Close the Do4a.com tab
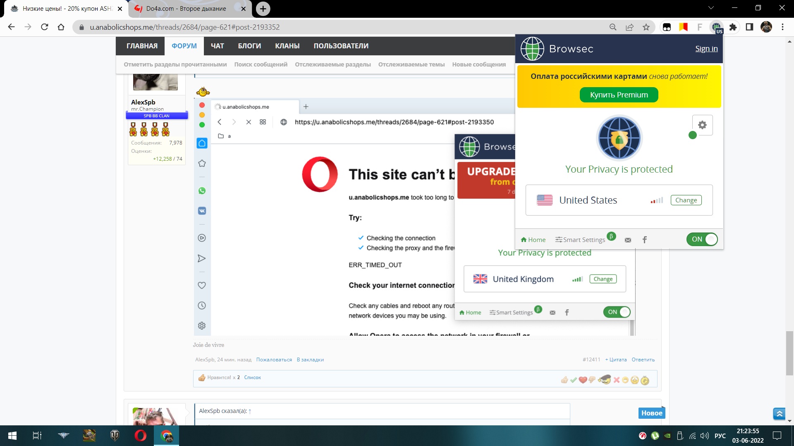This screenshot has width=794, height=446. (243, 9)
